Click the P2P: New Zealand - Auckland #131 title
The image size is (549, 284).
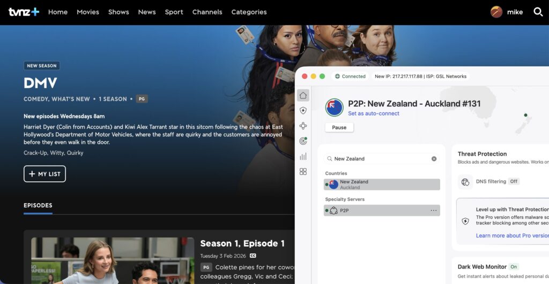pyautogui.click(x=414, y=103)
